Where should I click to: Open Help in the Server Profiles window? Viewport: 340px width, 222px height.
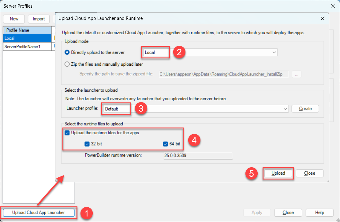coord(319,213)
